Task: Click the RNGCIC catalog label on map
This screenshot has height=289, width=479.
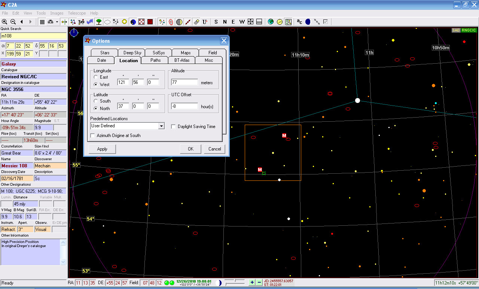Action: coord(469,30)
